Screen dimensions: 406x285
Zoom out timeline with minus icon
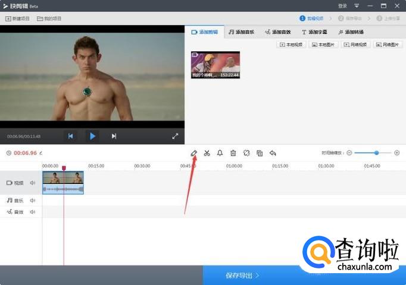coord(349,153)
